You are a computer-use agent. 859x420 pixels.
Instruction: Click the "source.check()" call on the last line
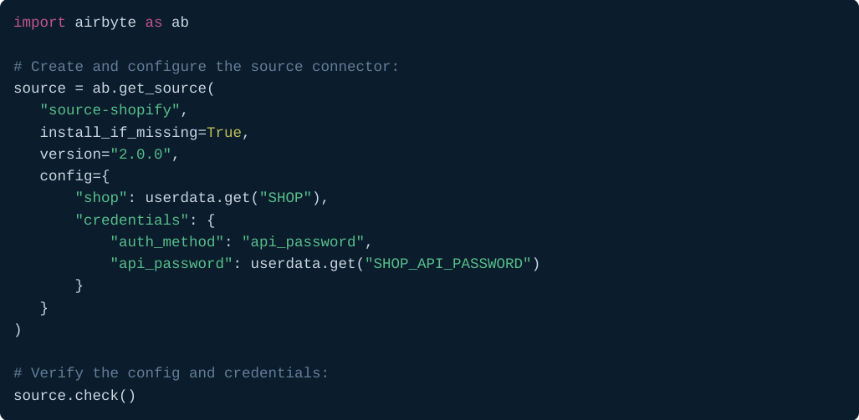(74, 395)
